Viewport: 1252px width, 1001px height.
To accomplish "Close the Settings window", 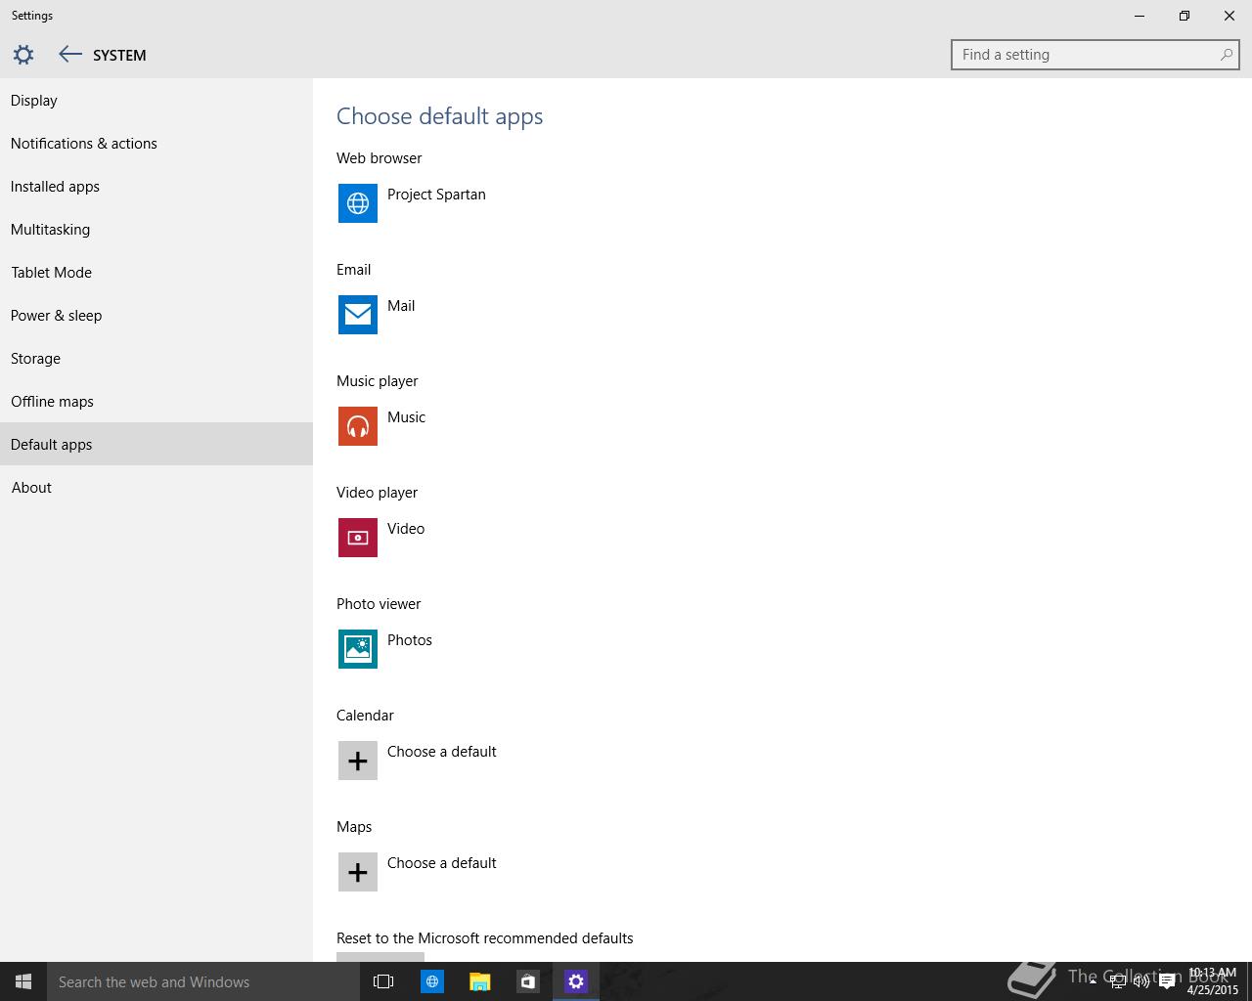I will (1230, 16).
